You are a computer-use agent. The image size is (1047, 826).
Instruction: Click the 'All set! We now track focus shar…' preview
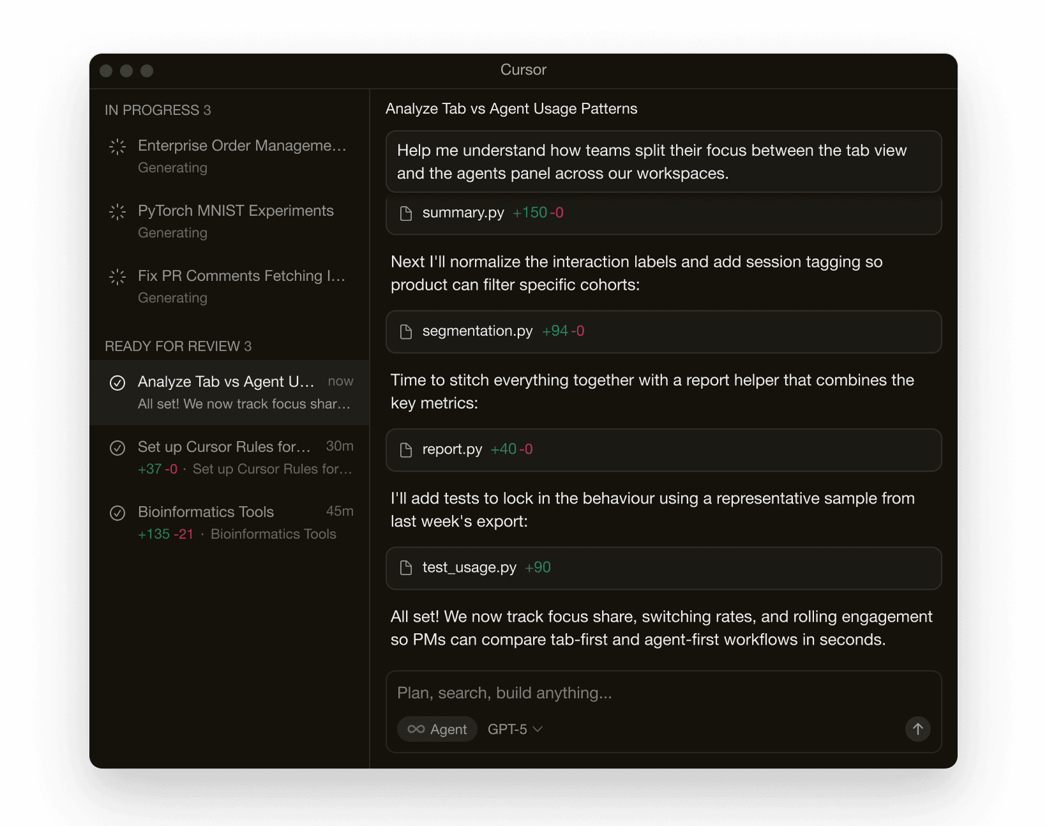pos(244,404)
